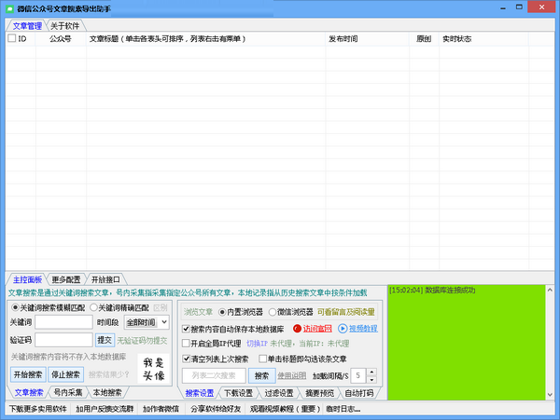
Task: Uncheck 清空列表上次搜索 option
Action: [x=186, y=359]
